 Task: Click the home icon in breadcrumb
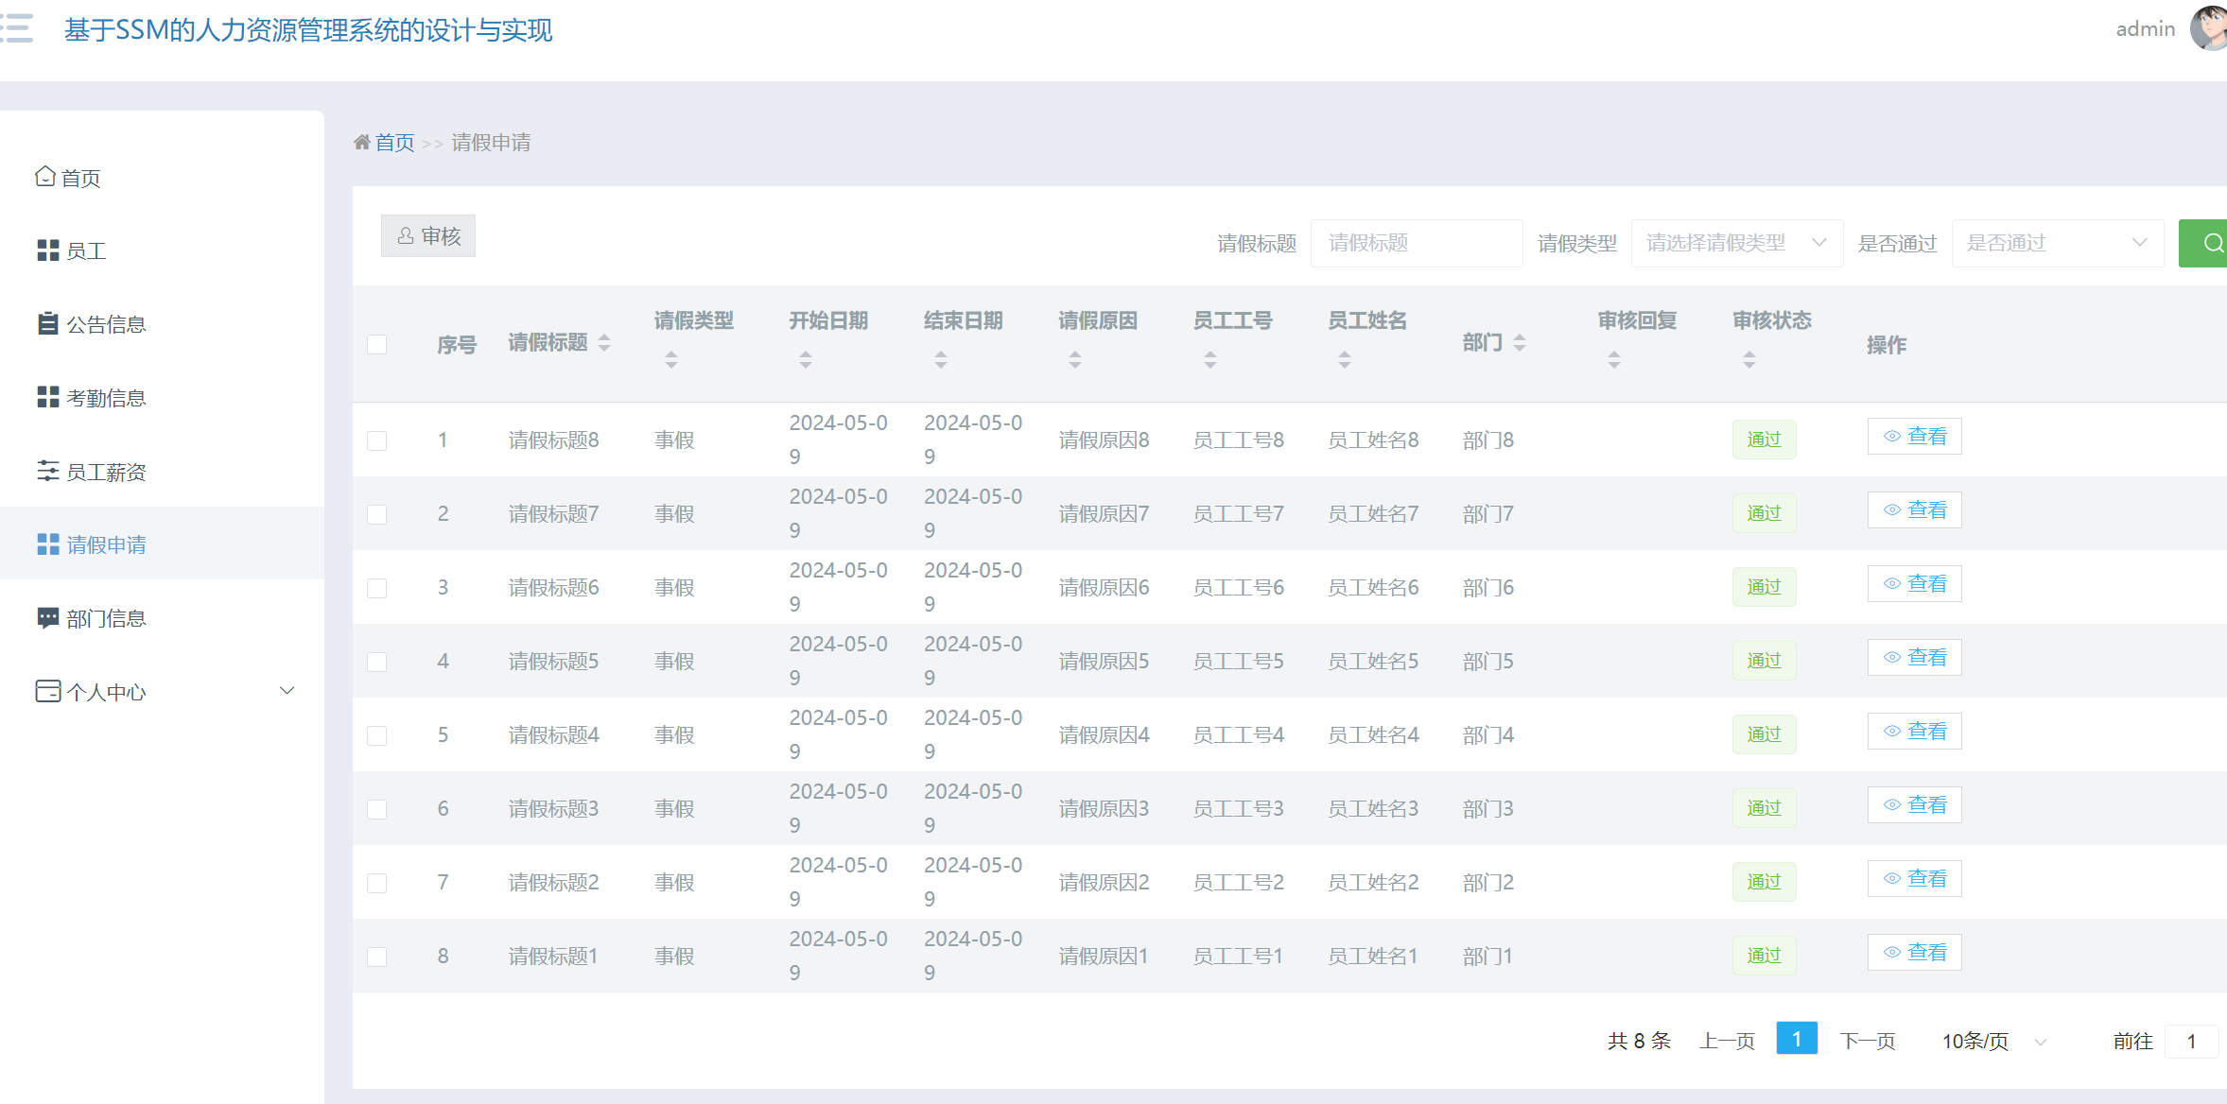pyautogui.click(x=361, y=143)
